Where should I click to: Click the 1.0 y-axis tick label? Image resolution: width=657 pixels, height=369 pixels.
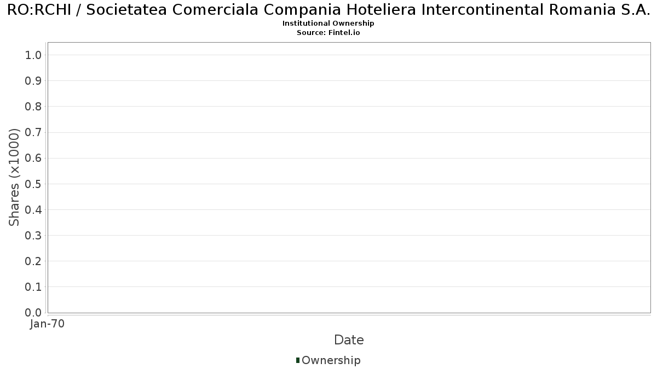click(33, 55)
